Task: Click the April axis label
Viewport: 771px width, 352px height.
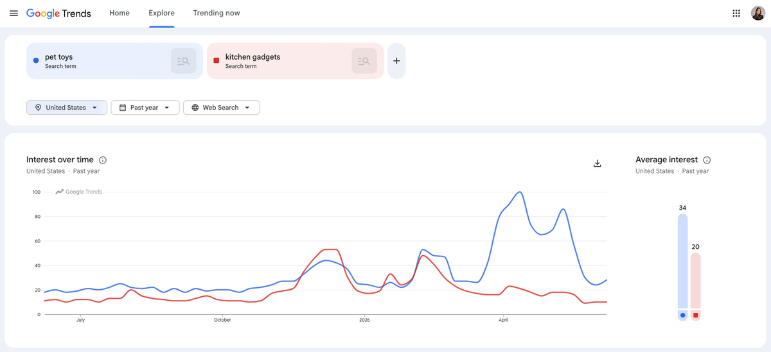Action: [x=504, y=320]
